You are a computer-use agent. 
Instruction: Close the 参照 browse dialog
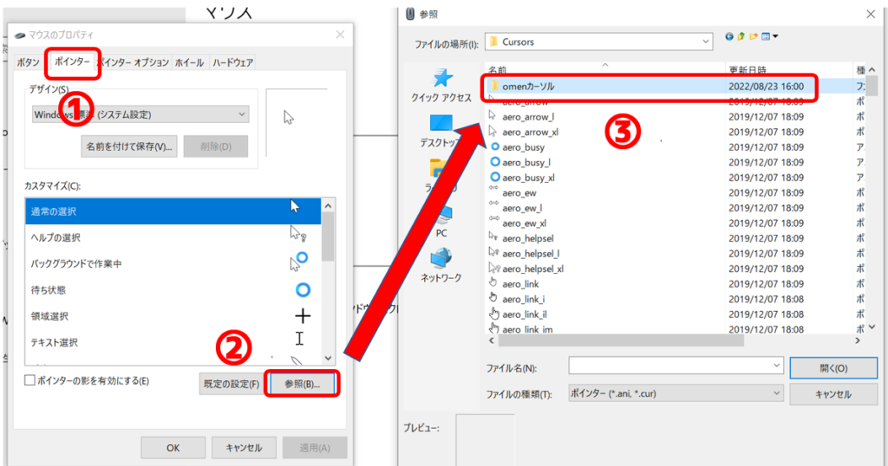871,14
